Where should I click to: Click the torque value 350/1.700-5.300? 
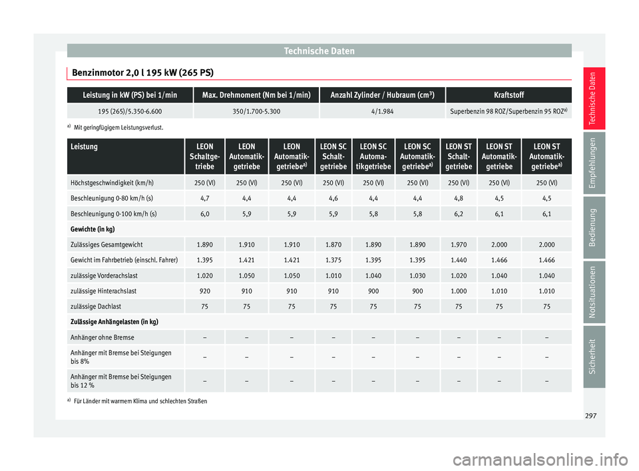click(x=256, y=111)
